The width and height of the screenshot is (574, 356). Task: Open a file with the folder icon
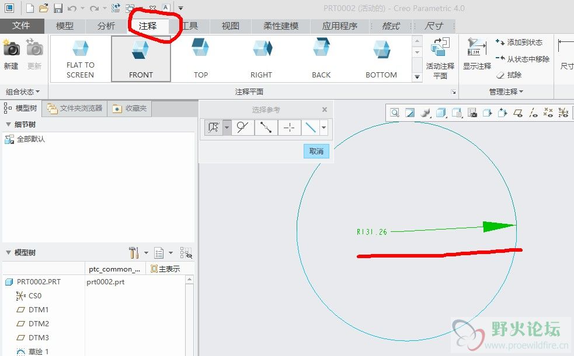point(44,8)
